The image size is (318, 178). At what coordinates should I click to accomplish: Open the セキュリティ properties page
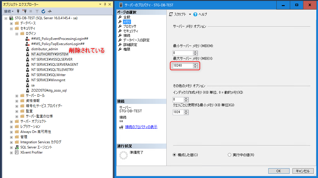pos(131,31)
